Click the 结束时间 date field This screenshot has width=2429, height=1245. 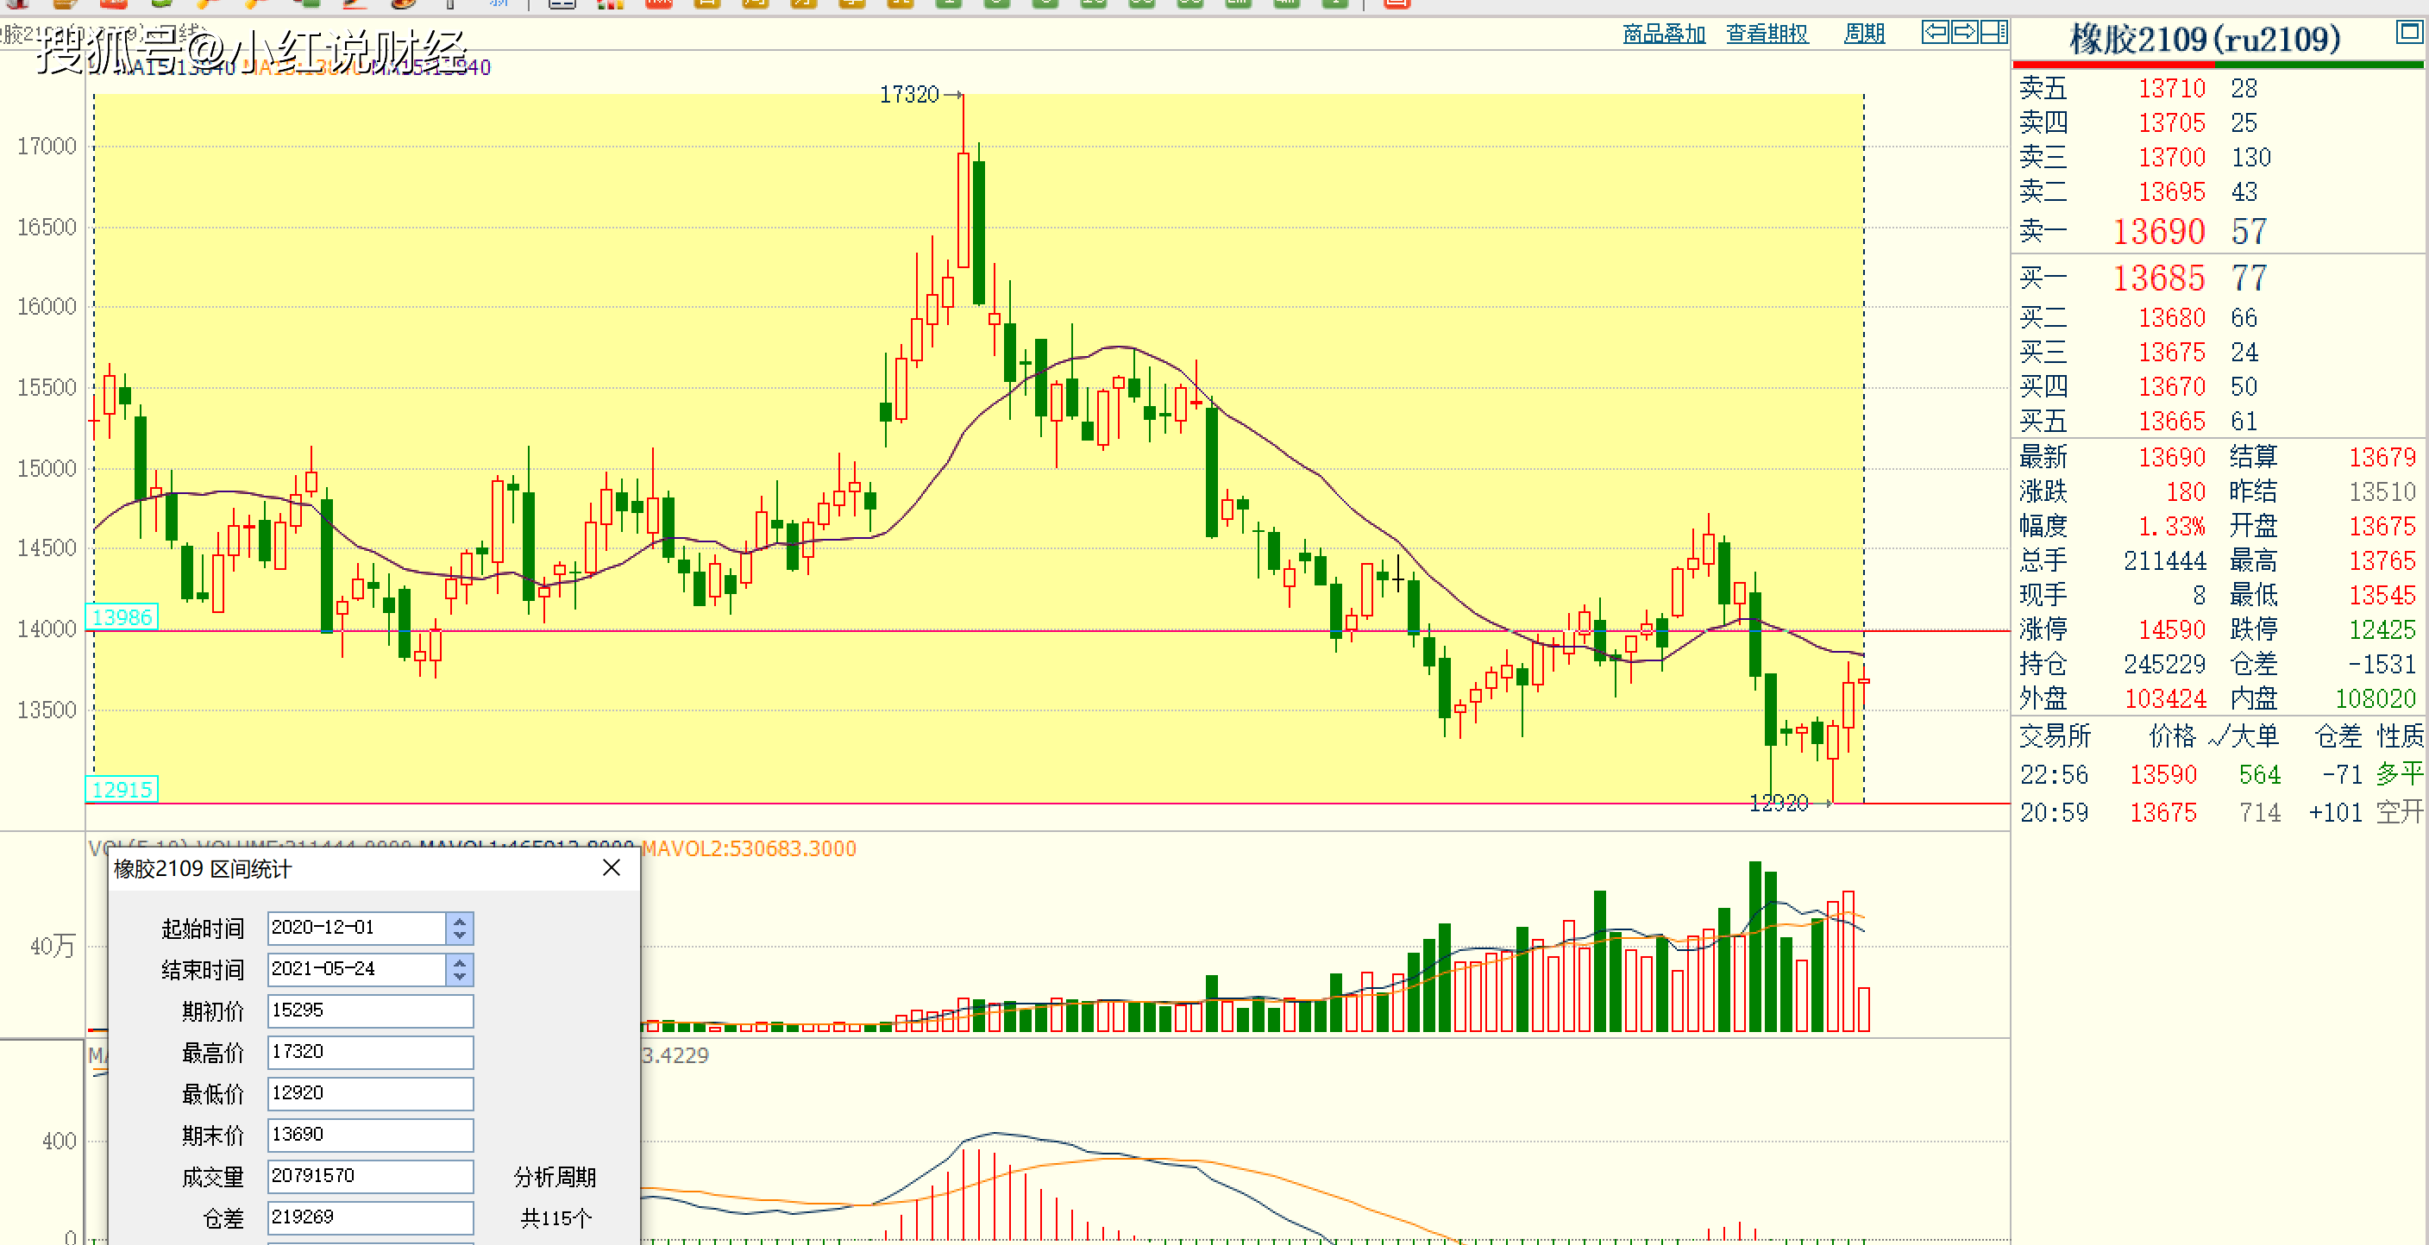pos(355,969)
